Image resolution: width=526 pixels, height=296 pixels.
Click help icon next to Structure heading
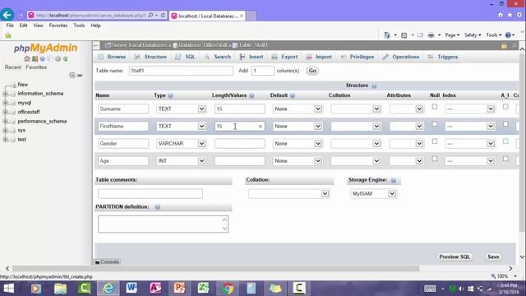374,86
